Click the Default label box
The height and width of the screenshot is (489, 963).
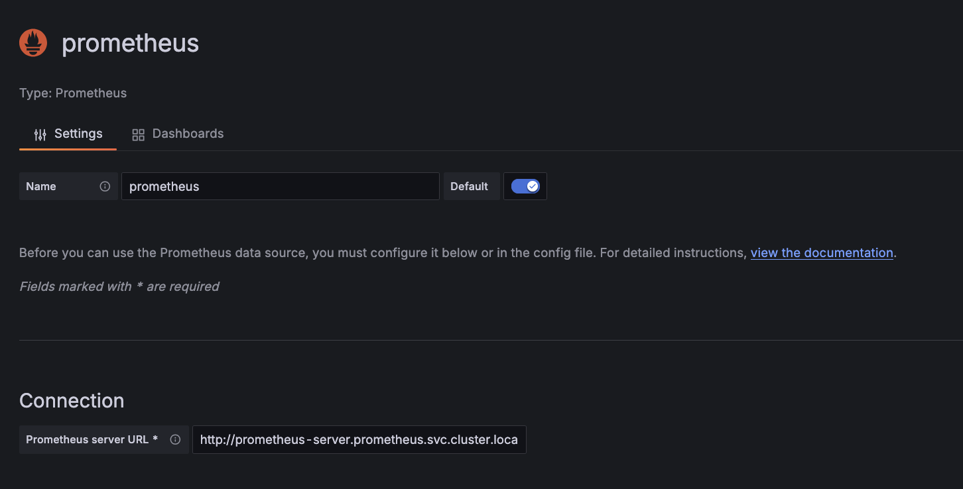(471, 186)
